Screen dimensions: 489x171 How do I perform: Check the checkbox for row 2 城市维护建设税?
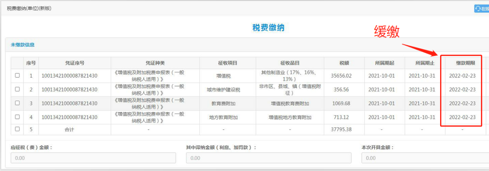point(18,89)
